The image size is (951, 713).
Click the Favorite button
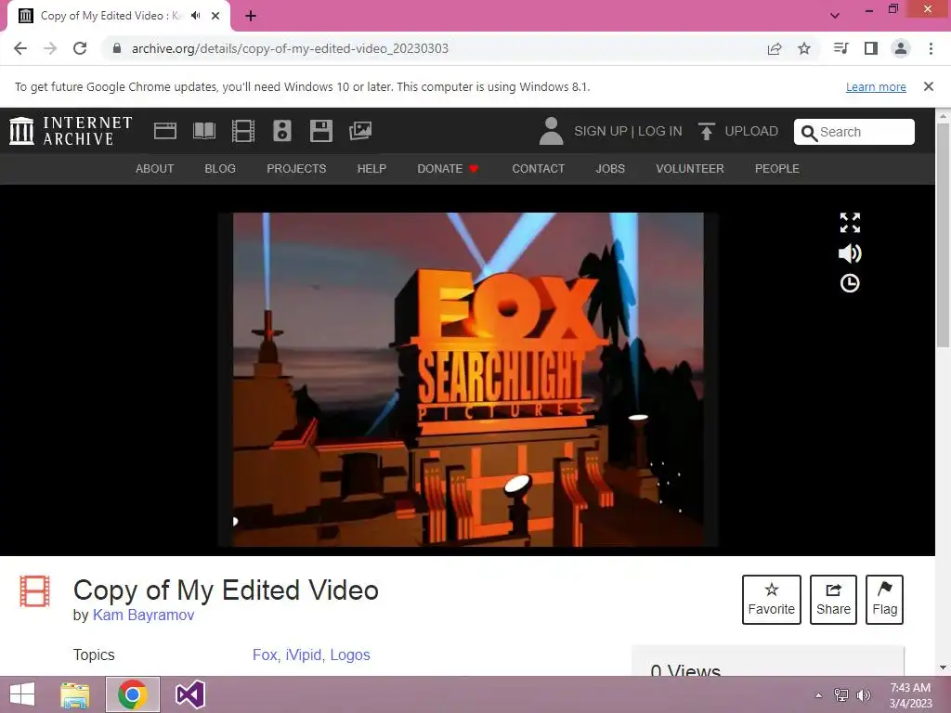pyautogui.click(x=772, y=599)
